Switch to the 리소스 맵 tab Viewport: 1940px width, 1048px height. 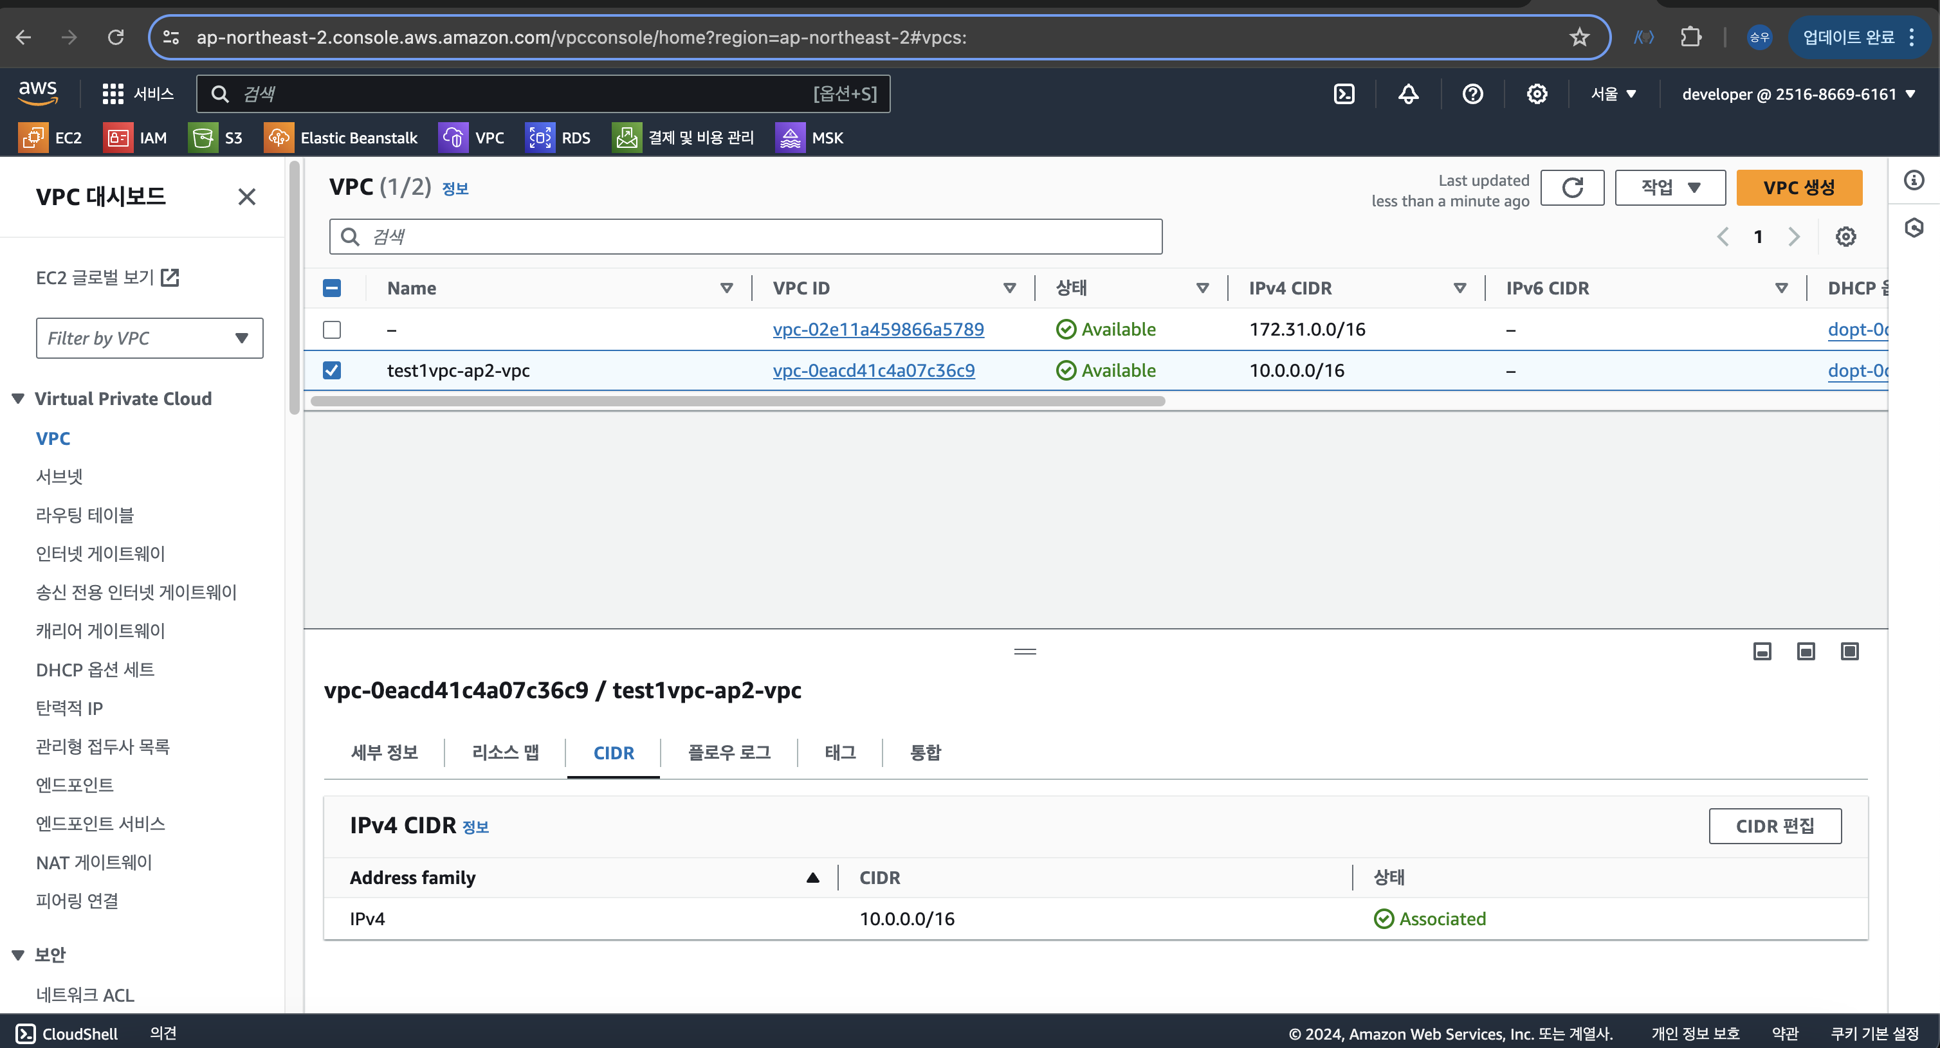tap(506, 752)
